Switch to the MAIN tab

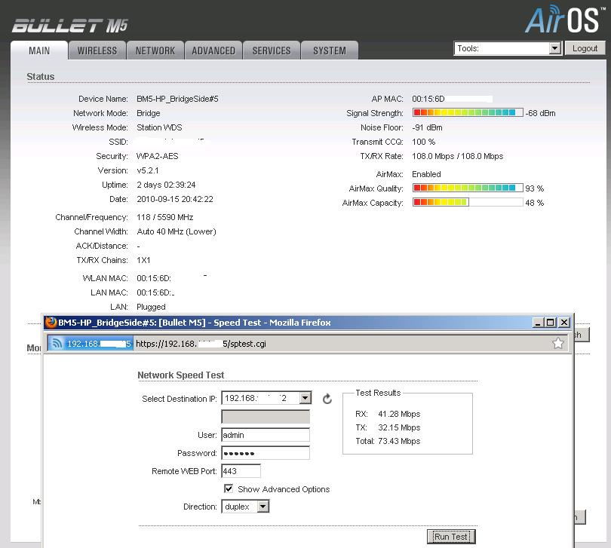click(39, 51)
